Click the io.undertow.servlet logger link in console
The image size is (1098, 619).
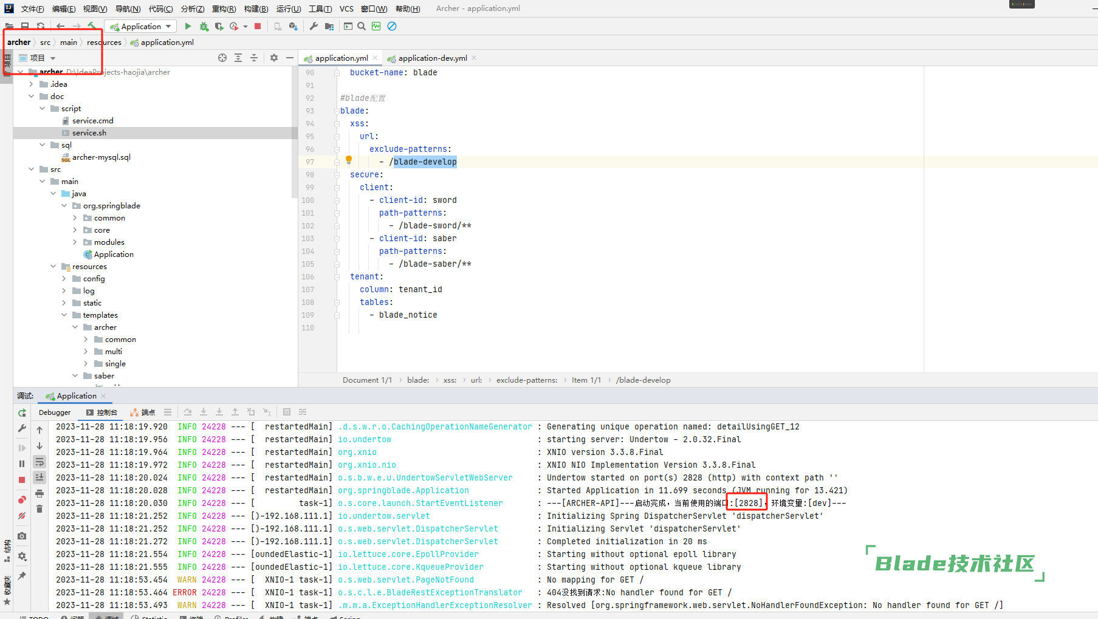point(383,516)
